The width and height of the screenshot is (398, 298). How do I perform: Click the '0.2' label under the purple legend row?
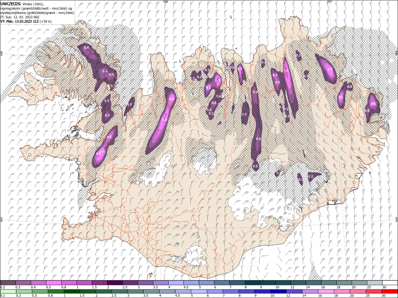[x=2, y=287]
